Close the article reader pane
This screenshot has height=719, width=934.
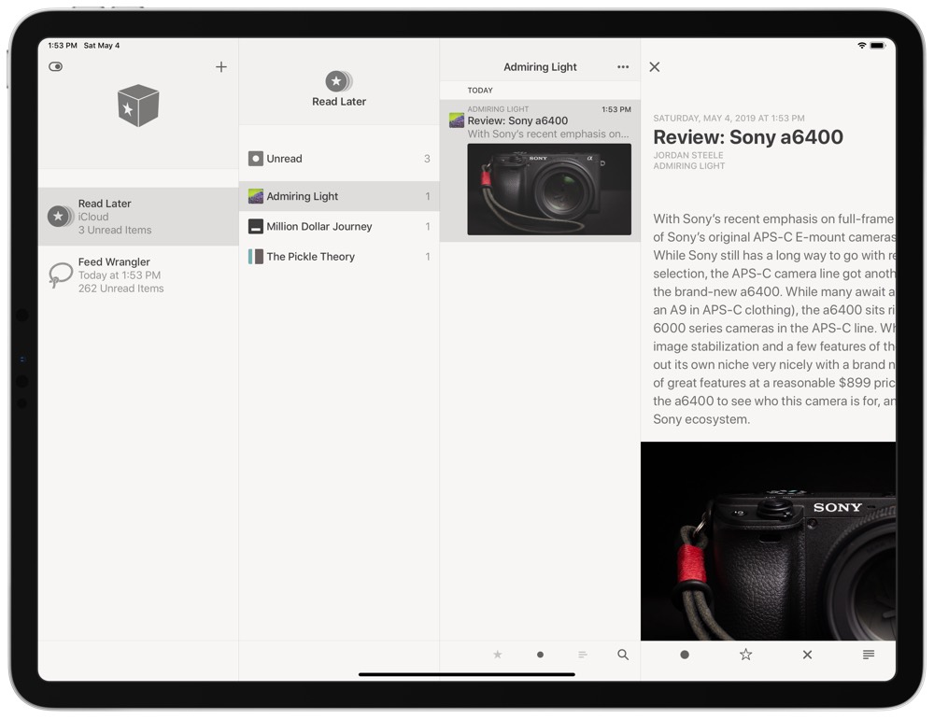655,66
